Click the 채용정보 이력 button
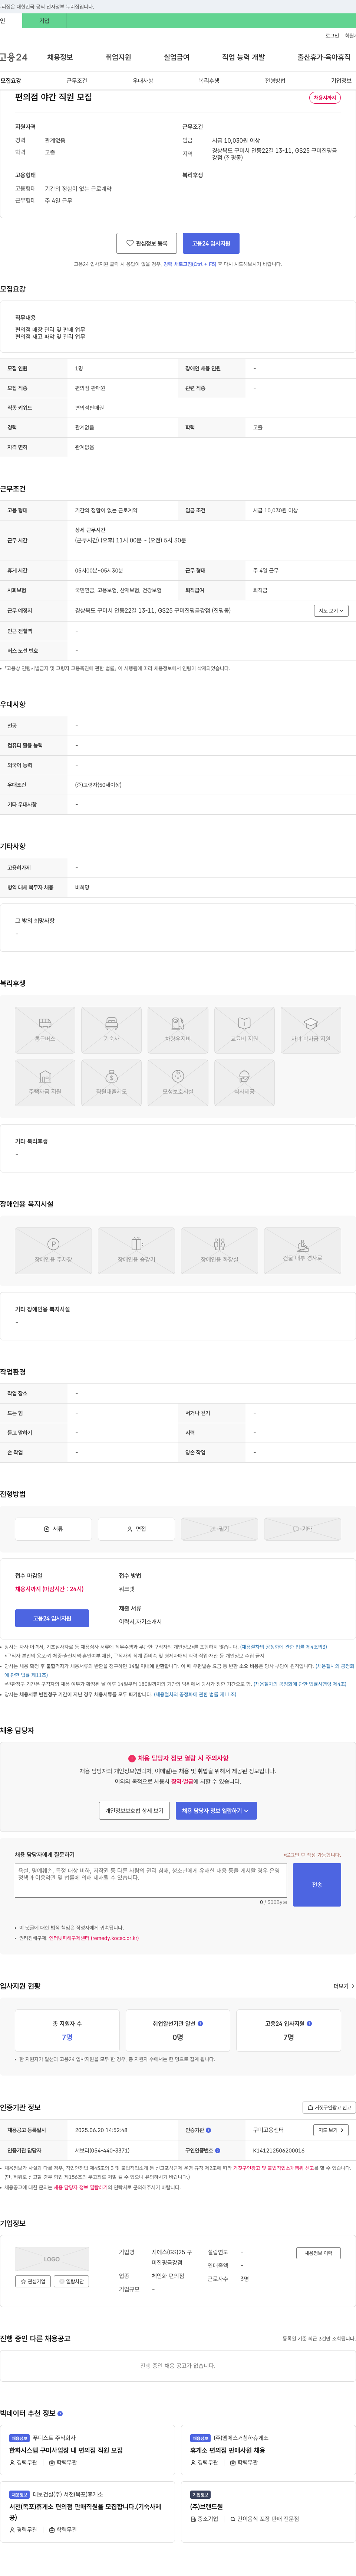The width and height of the screenshot is (356, 2576). 318,2253
